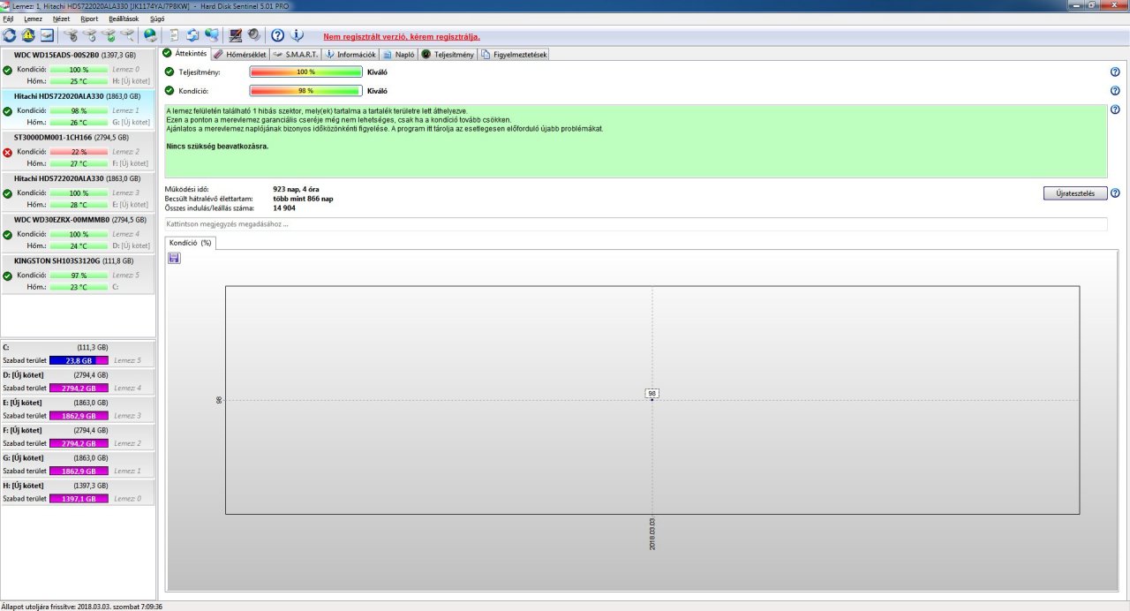Switch to the Információk tab
Viewport: 1130px width, 611px height.
350,54
